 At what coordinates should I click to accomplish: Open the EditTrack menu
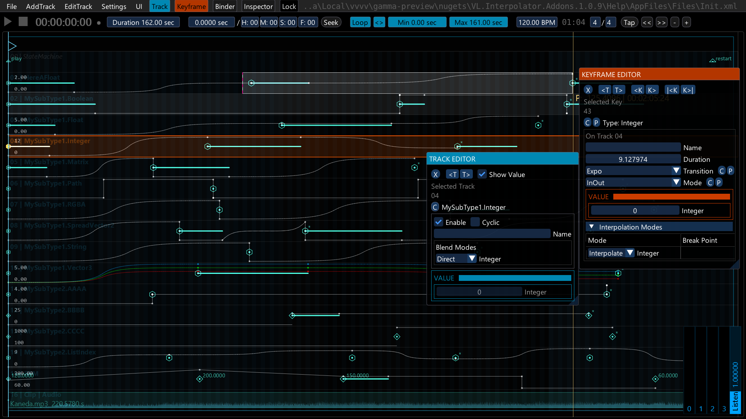(x=78, y=6)
